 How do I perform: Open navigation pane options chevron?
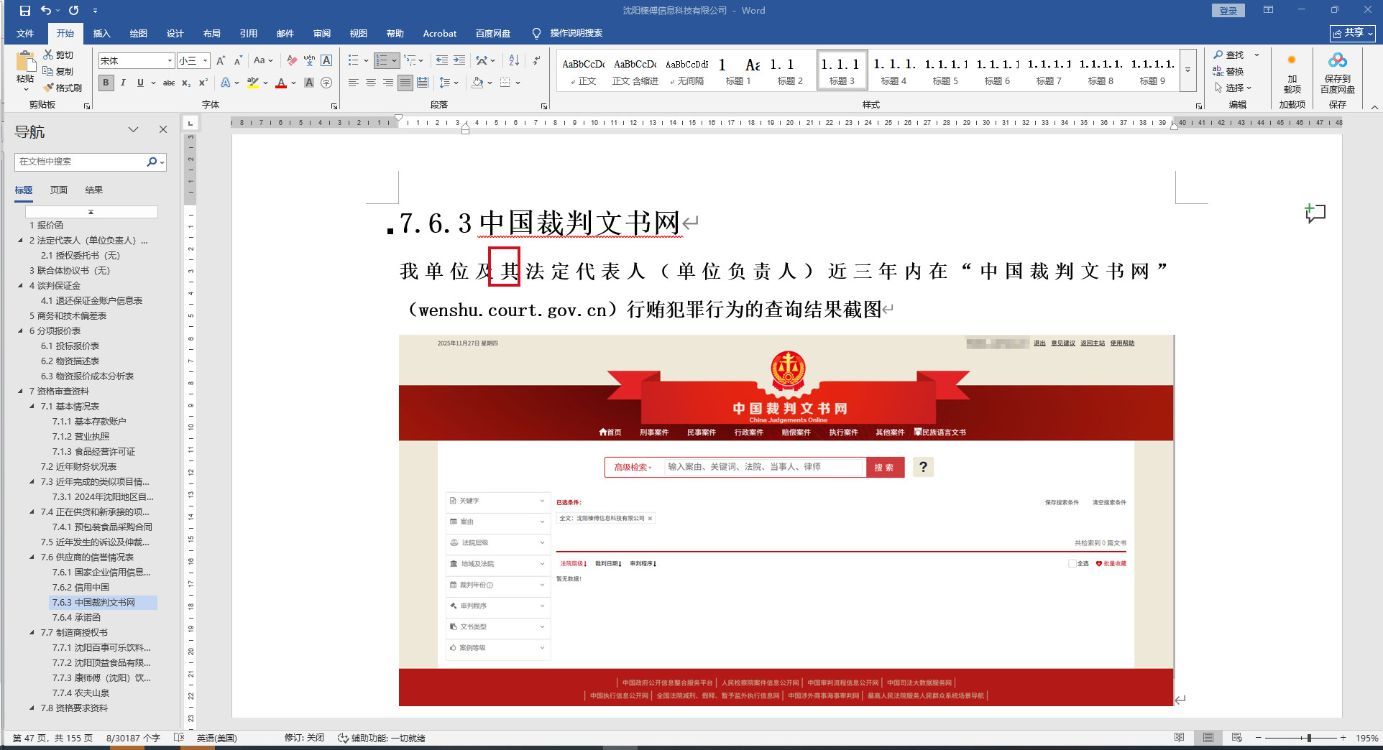(133, 129)
